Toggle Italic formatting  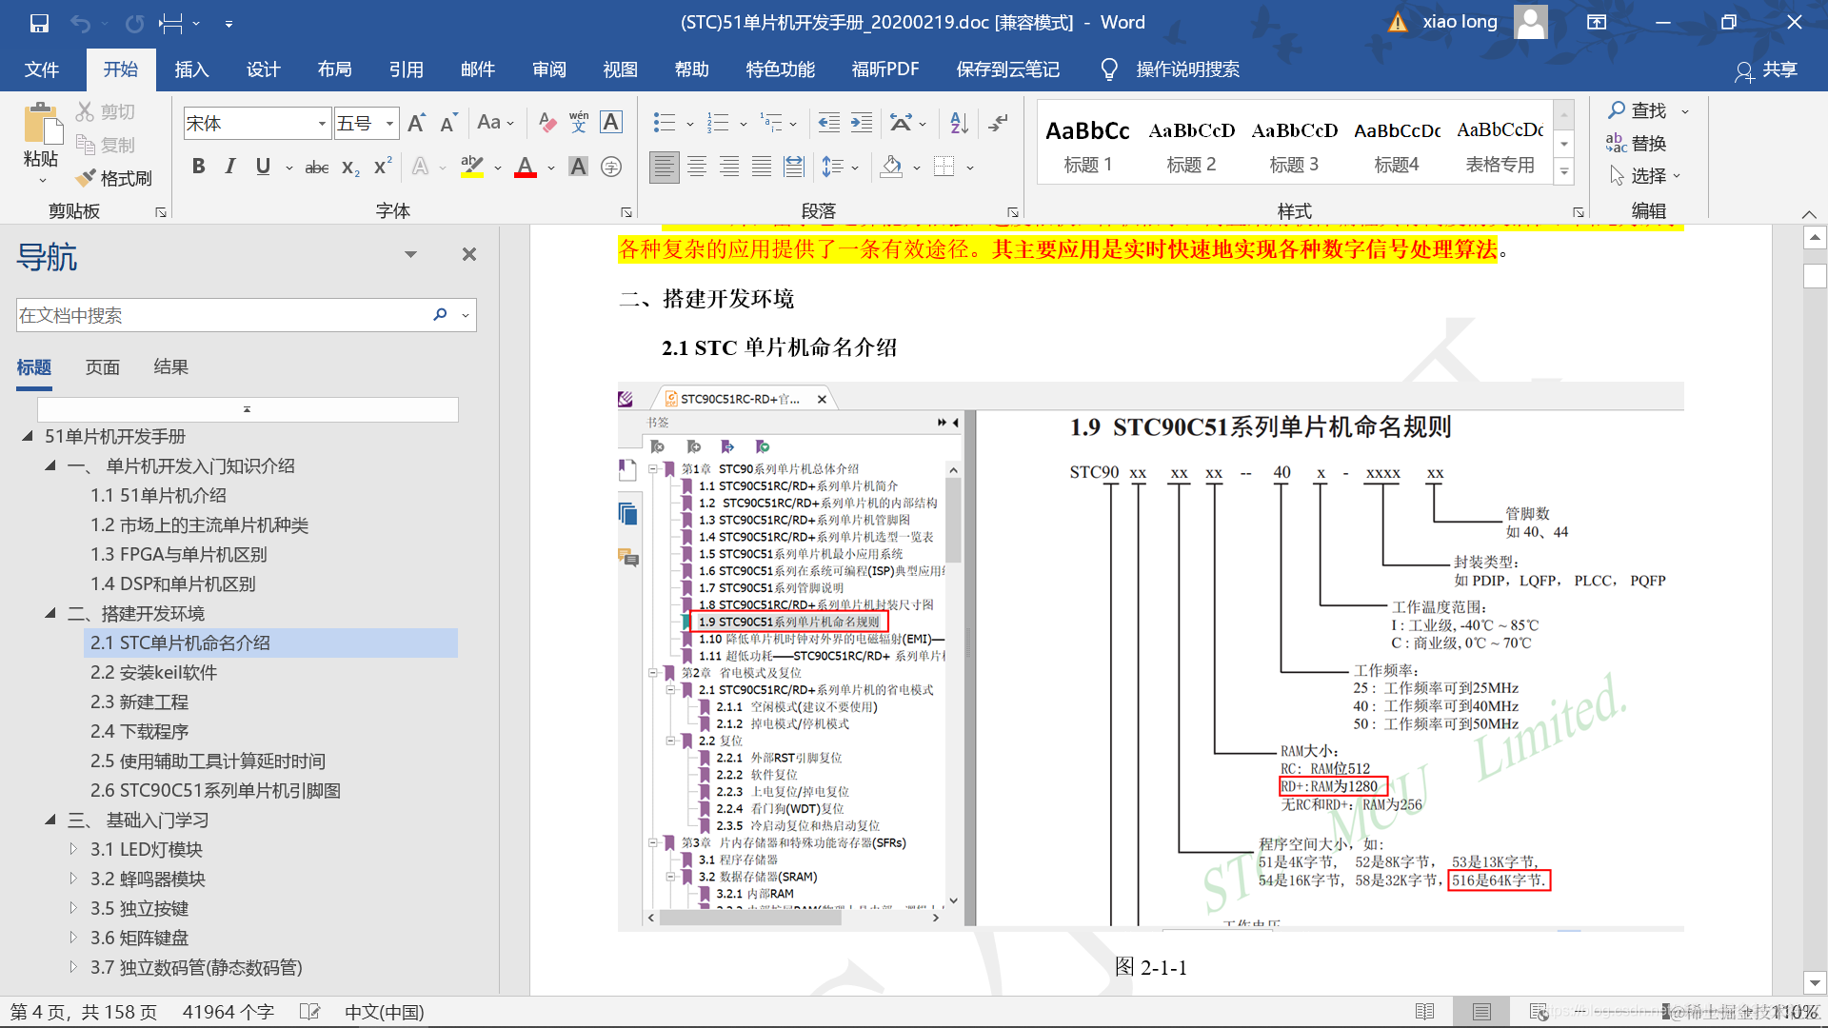point(230,168)
